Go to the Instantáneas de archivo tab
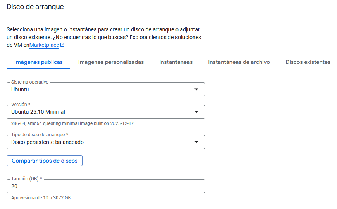The image size is (337, 209). 239,62
